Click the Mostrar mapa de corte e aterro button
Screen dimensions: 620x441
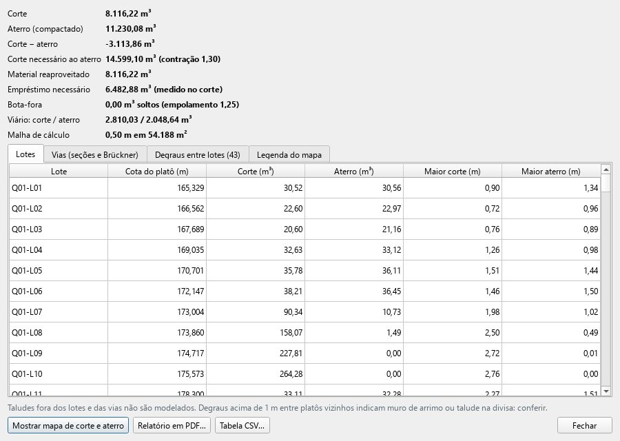point(68,426)
